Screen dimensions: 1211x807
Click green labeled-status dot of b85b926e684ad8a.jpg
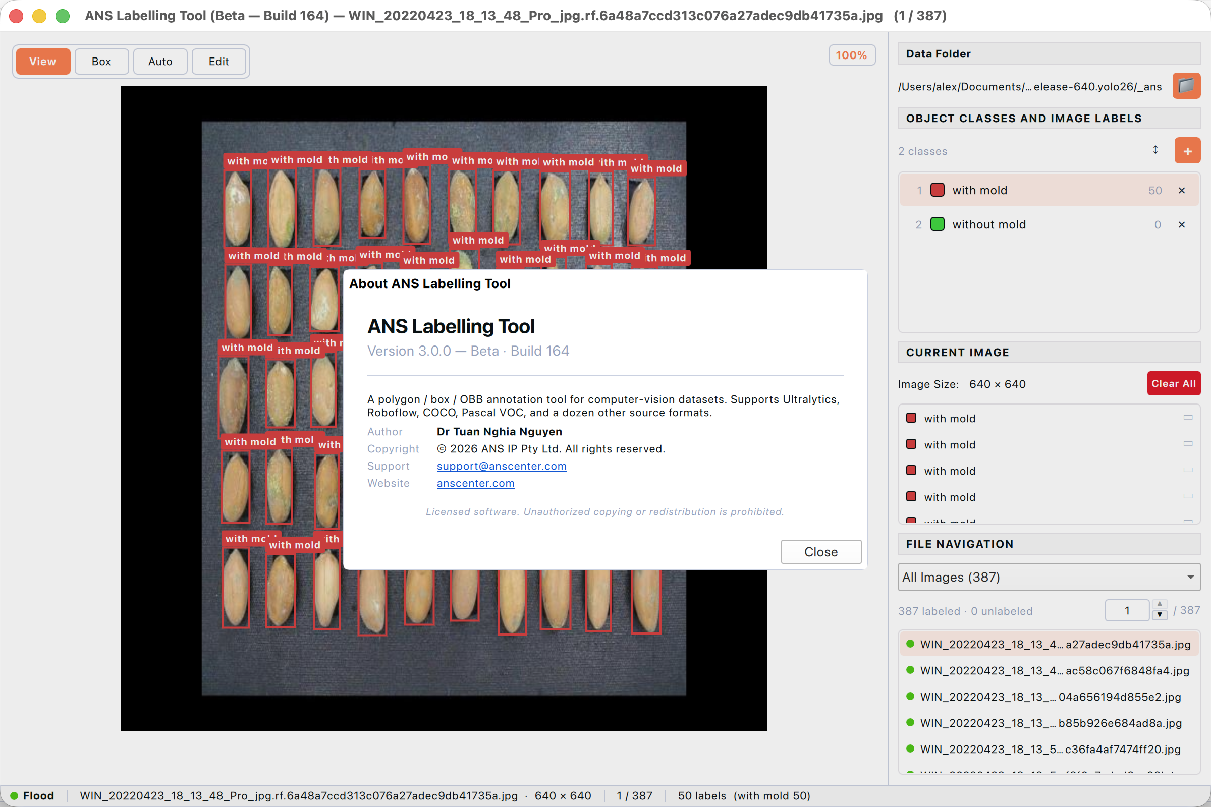910,723
